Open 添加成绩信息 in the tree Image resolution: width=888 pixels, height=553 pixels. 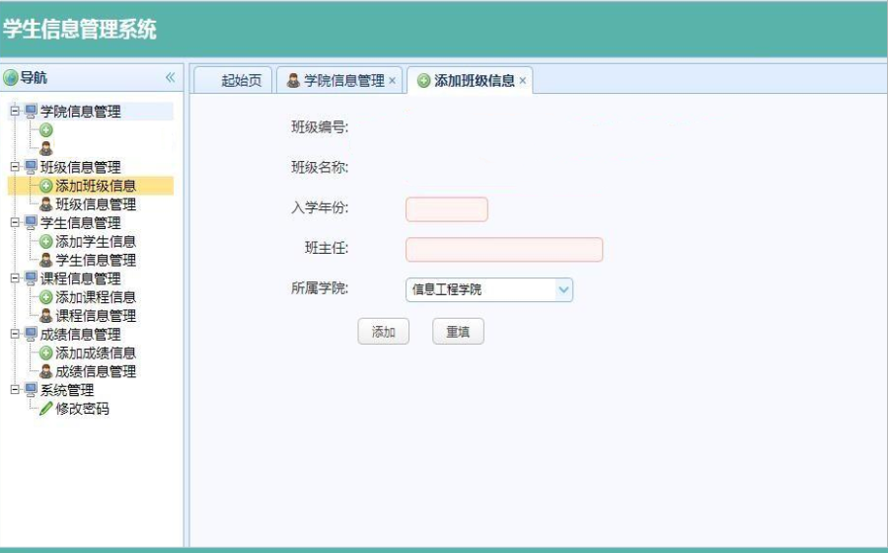pyautogui.click(x=96, y=353)
